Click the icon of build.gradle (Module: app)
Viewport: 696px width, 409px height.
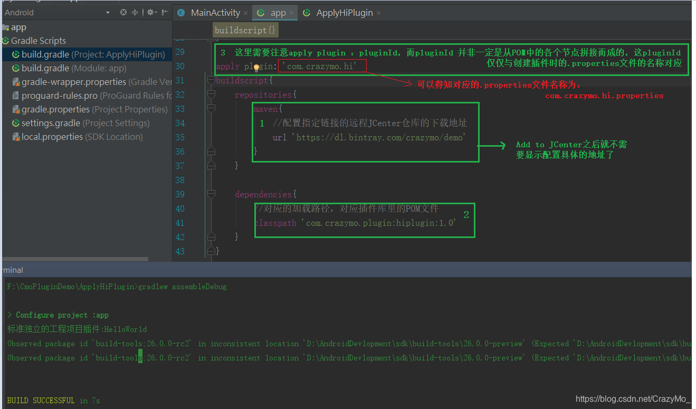coord(16,68)
